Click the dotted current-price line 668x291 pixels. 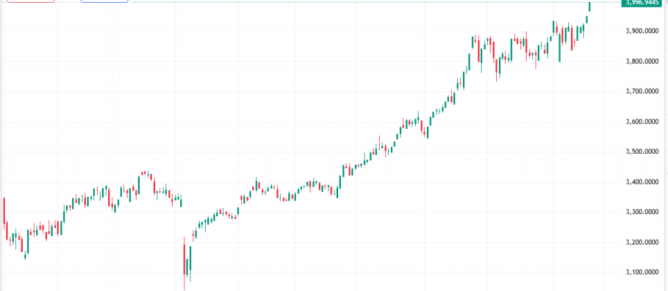(346, 3)
